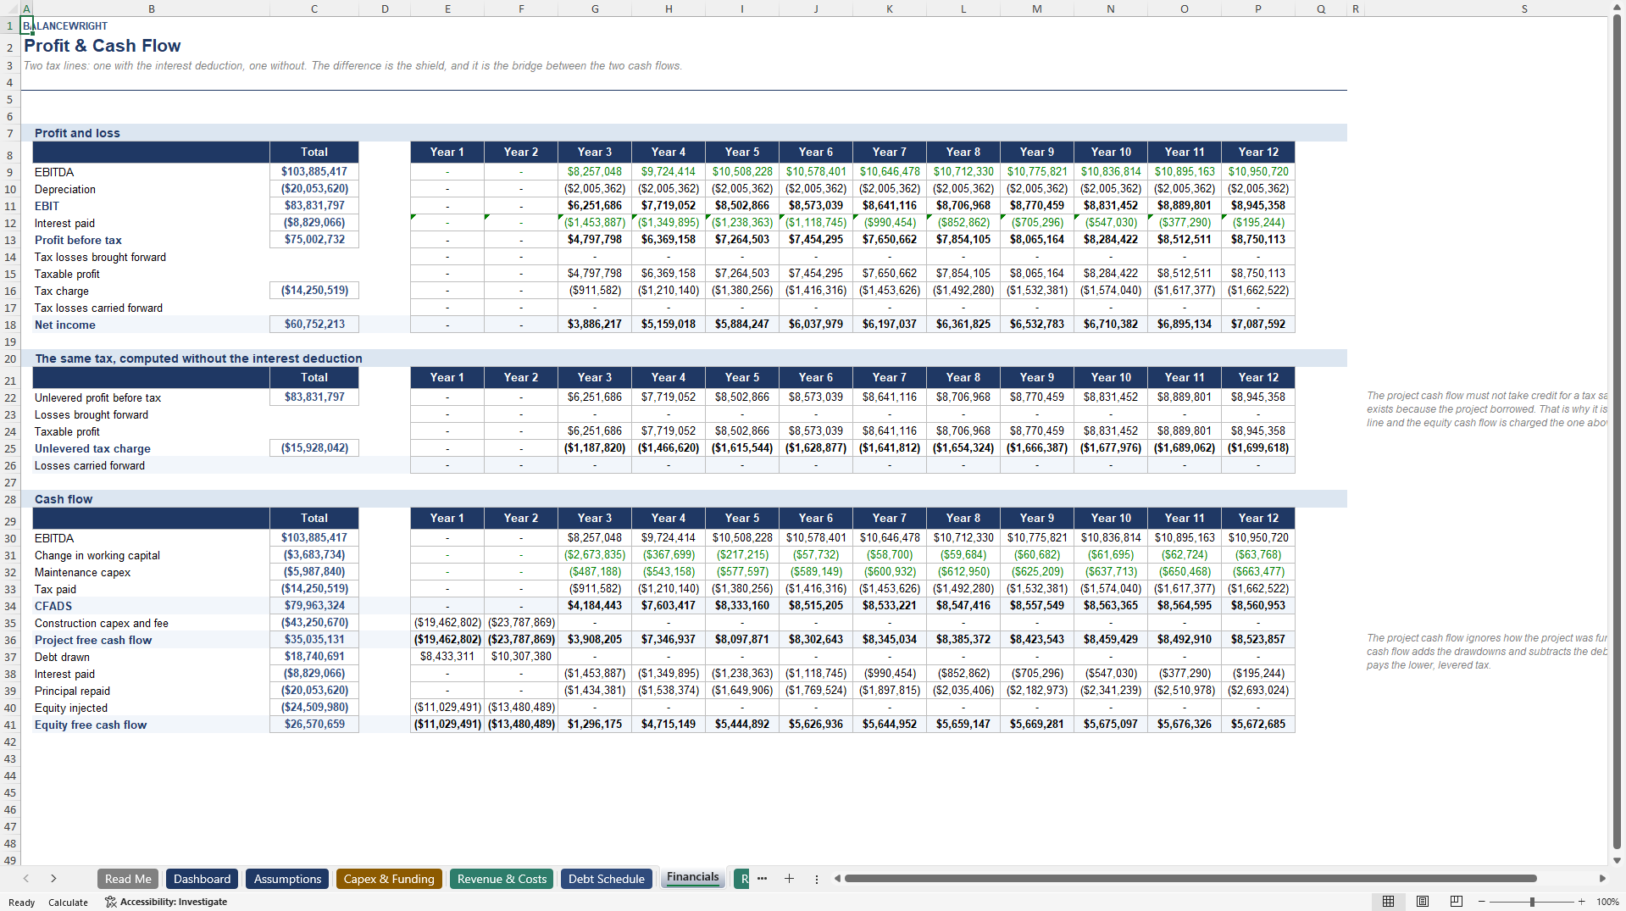The width and height of the screenshot is (1626, 911).
Task: Select the Financials sheet tab
Action: 692,877
